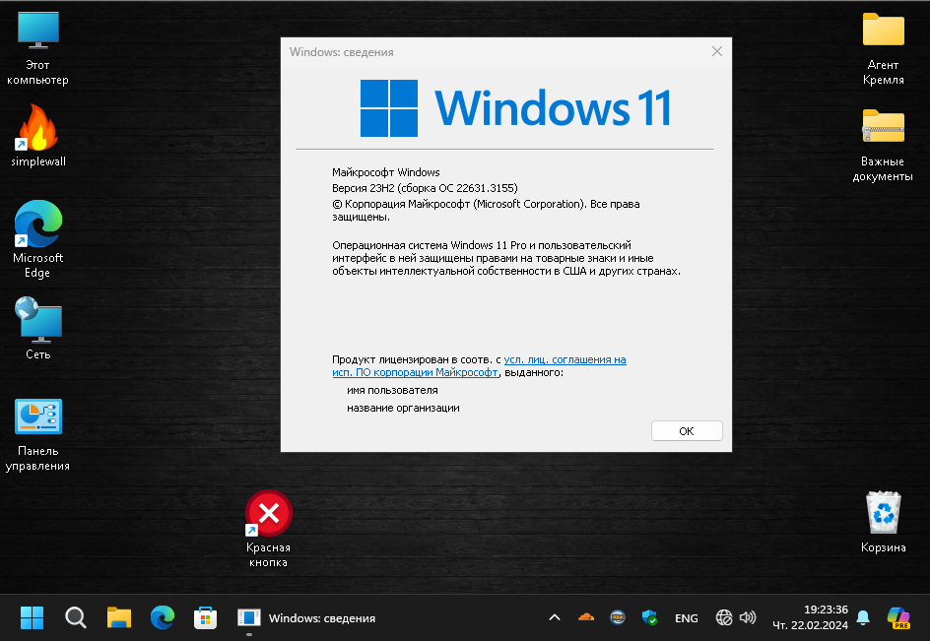Image resolution: width=930 pixels, height=641 pixels.
Task: Open the Этот компьютер desktop icon
Action: pos(38,47)
